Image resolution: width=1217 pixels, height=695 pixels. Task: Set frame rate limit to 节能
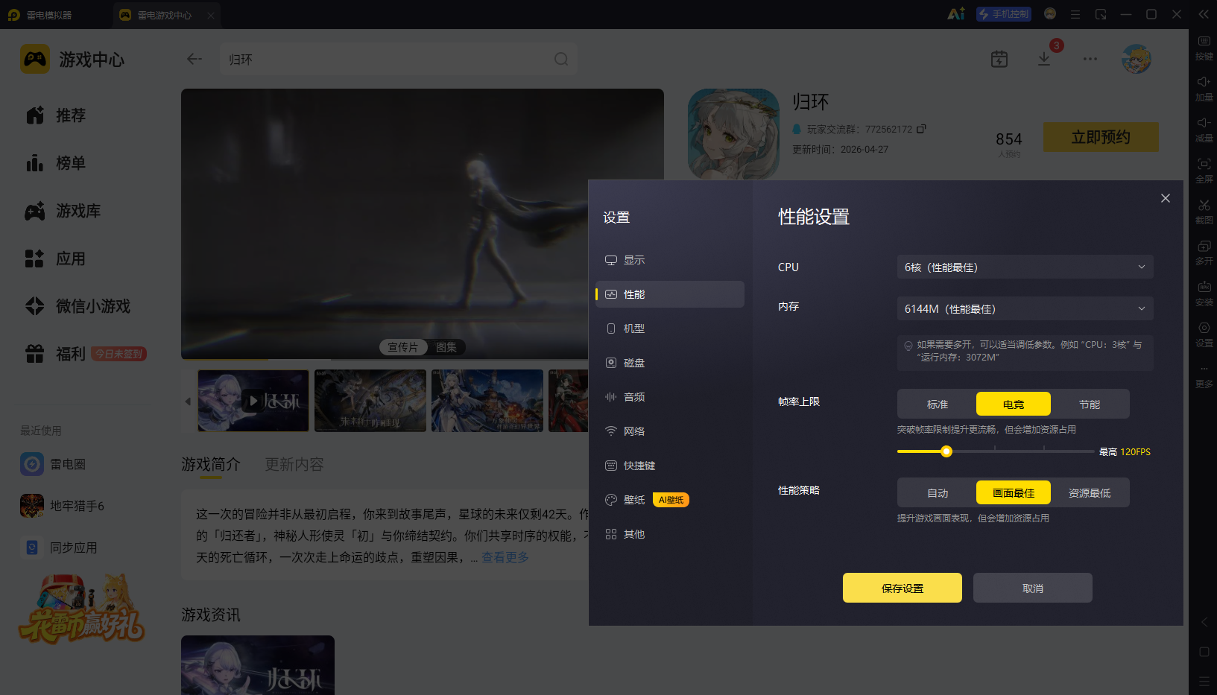point(1090,404)
